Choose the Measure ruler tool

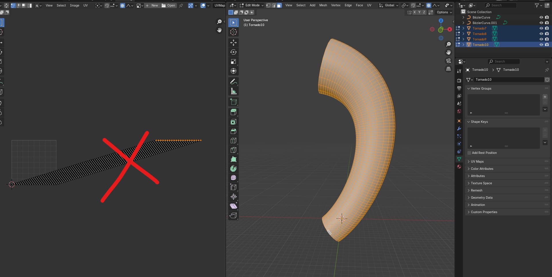coord(233,91)
